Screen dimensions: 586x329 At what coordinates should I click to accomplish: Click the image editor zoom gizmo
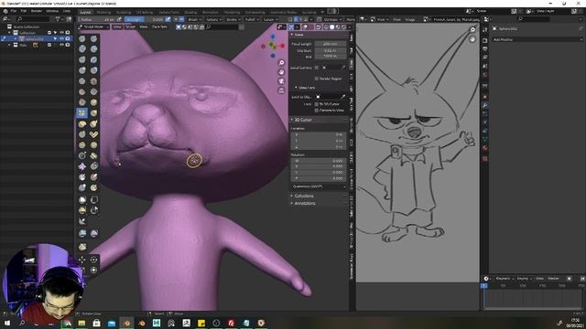[x=472, y=29]
